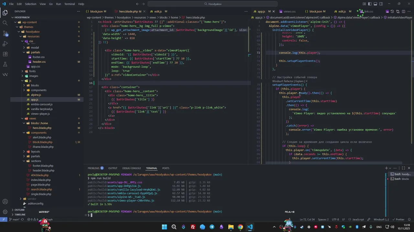Open the Accounts icon in activity bar
Viewport: 414px width, 232px height.
tap(5, 202)
